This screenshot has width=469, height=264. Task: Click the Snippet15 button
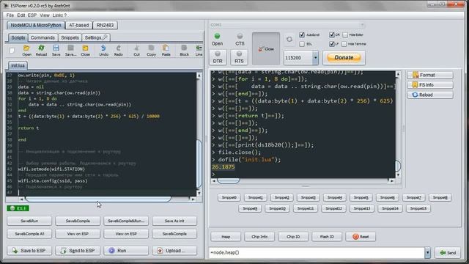pyautogui.click(x=418, y=208)
